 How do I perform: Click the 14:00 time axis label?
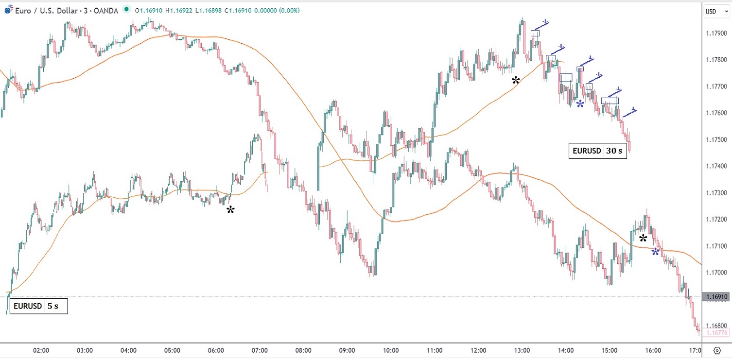(x=566, y=350)
